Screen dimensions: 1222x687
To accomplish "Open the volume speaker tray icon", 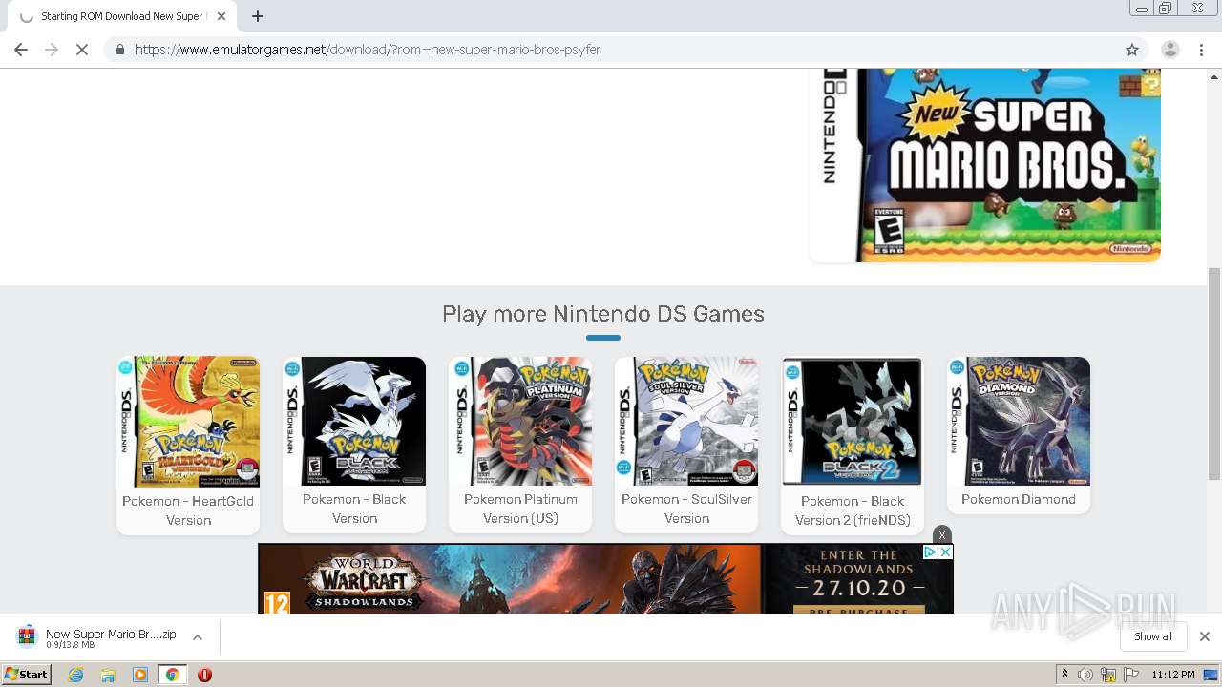I will 1085,675.
